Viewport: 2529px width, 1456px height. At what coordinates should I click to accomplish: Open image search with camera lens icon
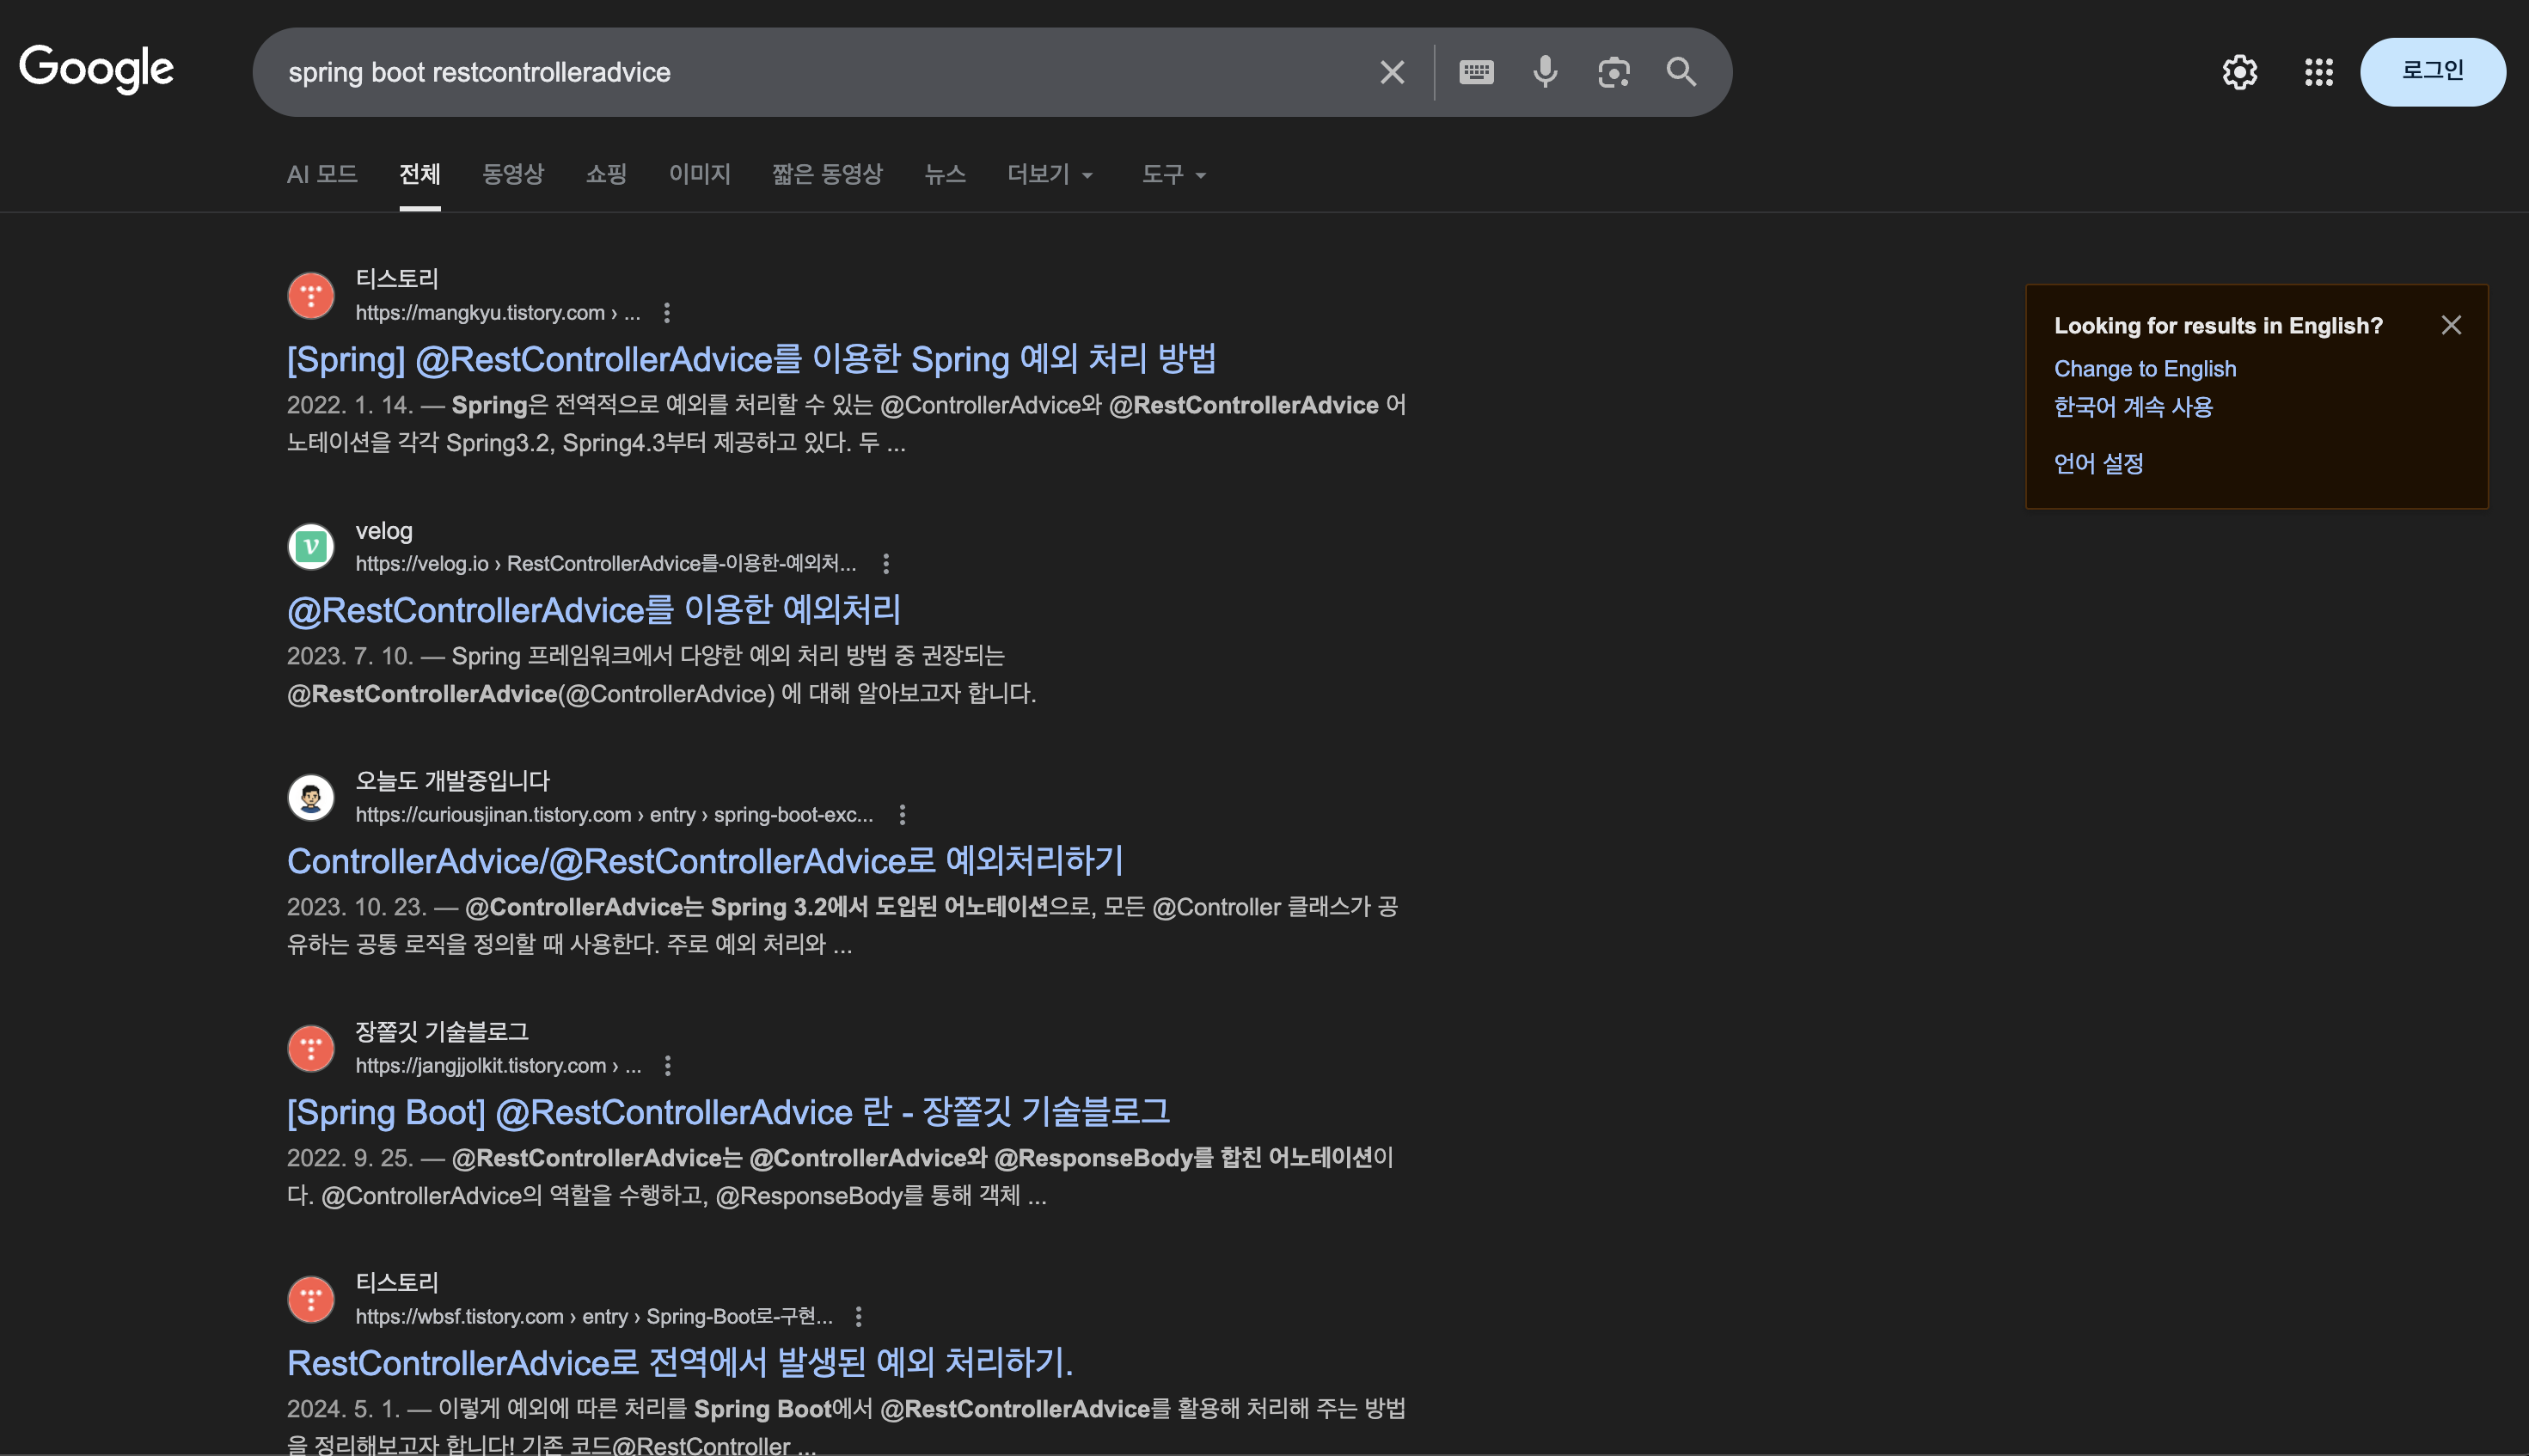[x=1613, y=72]
